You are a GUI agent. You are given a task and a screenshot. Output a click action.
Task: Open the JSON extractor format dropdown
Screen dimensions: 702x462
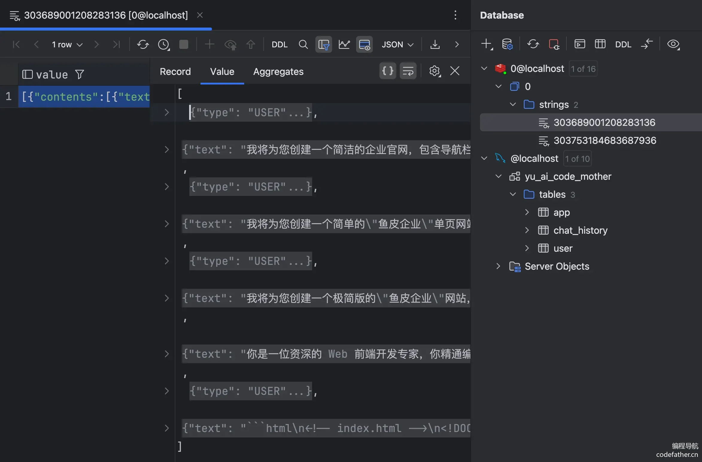(397, 45)
